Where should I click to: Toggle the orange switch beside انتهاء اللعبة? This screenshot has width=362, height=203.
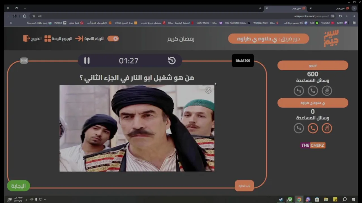tap(113, 39)
